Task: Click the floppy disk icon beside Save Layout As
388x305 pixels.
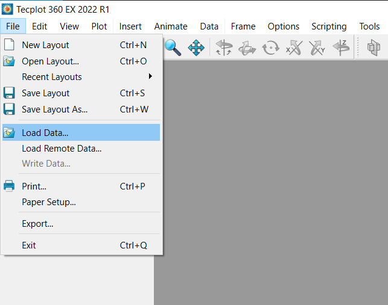Action: click(9, 109)
